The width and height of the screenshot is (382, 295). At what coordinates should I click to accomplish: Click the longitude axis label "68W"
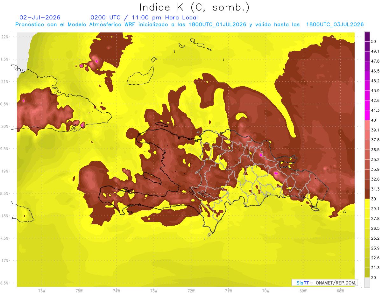coord(340,291)
